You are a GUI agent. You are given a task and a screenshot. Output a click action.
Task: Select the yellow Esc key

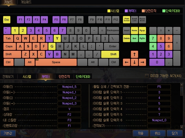coord(6,20)
